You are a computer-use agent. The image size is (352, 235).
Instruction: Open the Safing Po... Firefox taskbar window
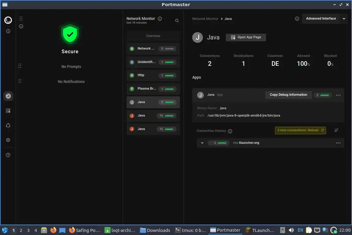(84, 230)
